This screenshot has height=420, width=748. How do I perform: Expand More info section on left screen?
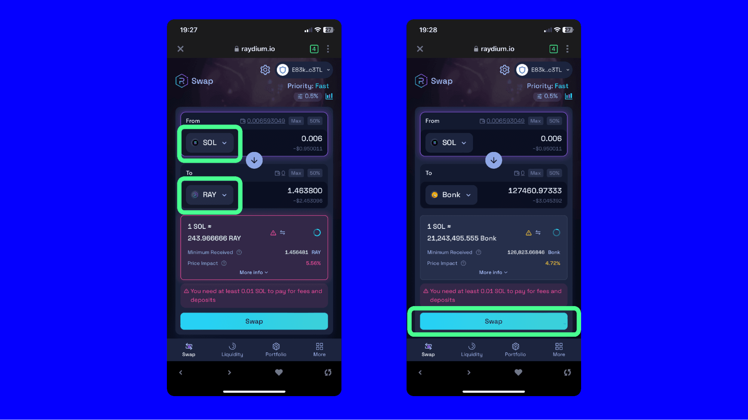(x=254, y=272)
